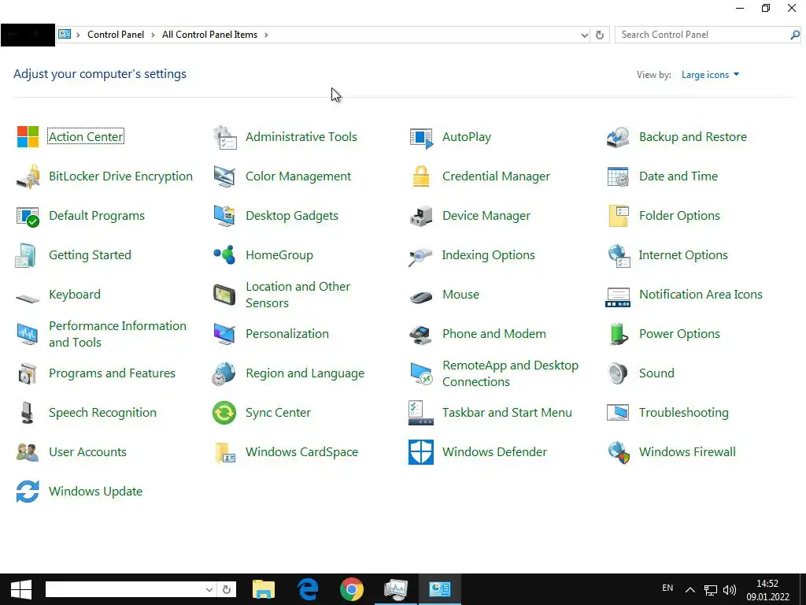Click in the Search Control Panel box
This screenshot has height=605, width=806.
point(701,35)
